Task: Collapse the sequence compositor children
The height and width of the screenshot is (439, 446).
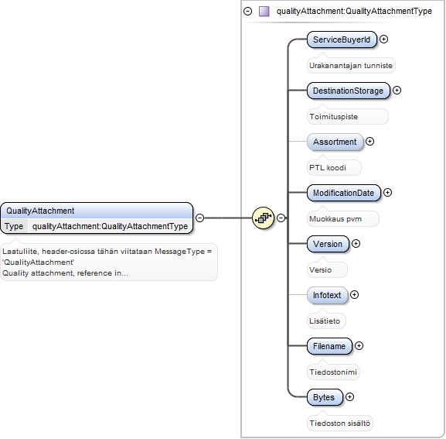Action: click(x=281, y=218)
